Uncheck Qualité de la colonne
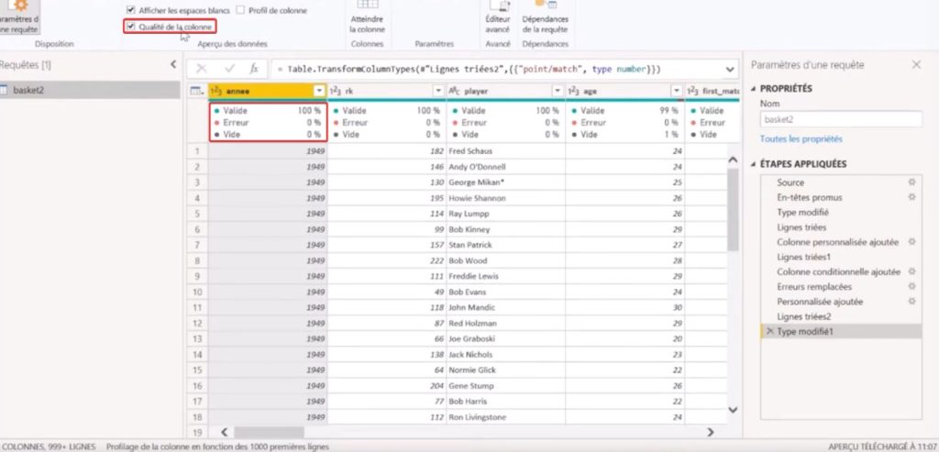Screen dimensions: 939x452 coord(131,27)
